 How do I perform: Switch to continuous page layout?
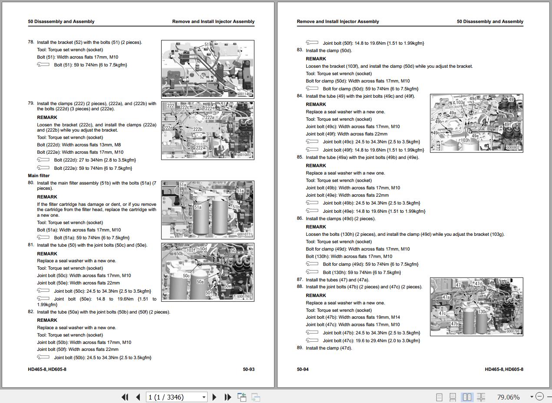(453, 397)
